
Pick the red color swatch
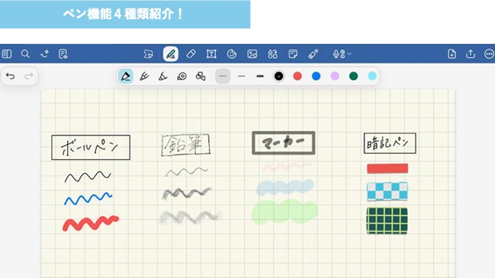coord(297,76)
